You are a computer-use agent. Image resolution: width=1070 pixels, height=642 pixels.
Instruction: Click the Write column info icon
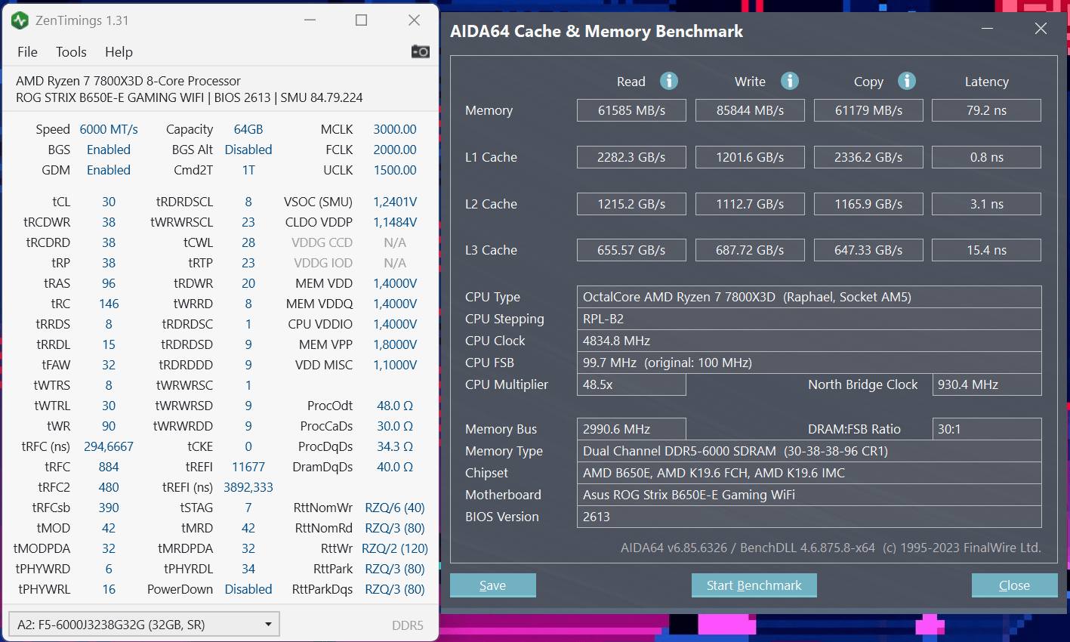790,81
